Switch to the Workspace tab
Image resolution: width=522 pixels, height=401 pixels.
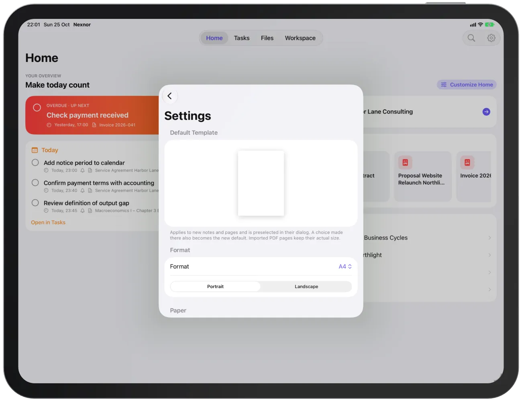click(300, 38)
